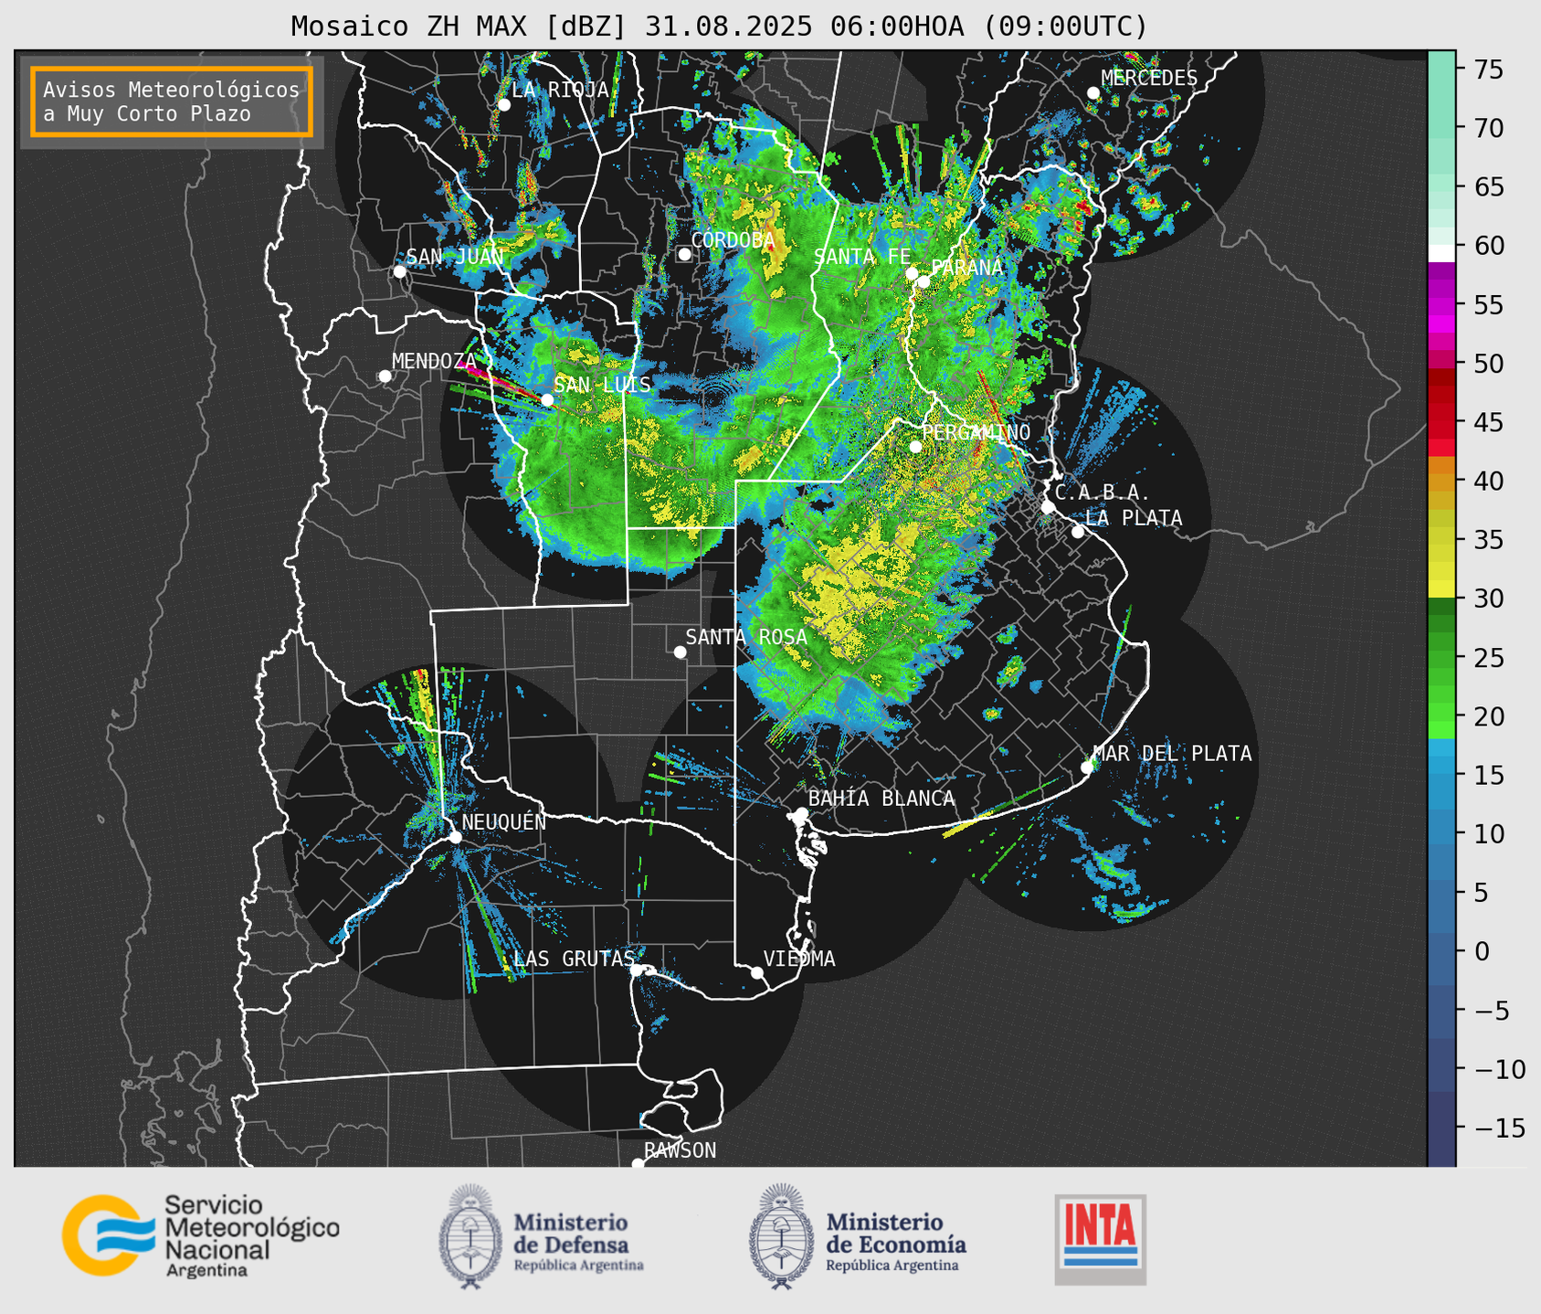1541x1314 pixels.
Task: Click the Avisos Meteorológicos a Muy Corto Plazo box
Action: pyautogui.click(x=172, y=101)
